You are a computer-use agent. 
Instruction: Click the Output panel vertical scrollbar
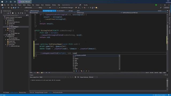(x=167, y=84)
